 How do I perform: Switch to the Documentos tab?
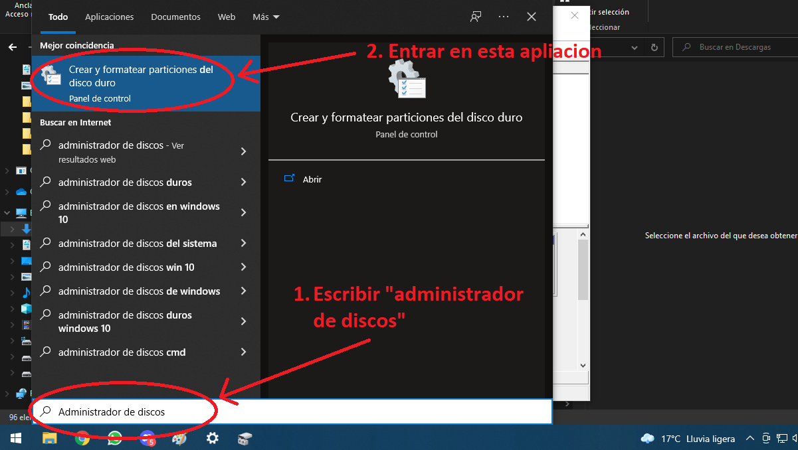pyautogui.click(x=175, y=17)
